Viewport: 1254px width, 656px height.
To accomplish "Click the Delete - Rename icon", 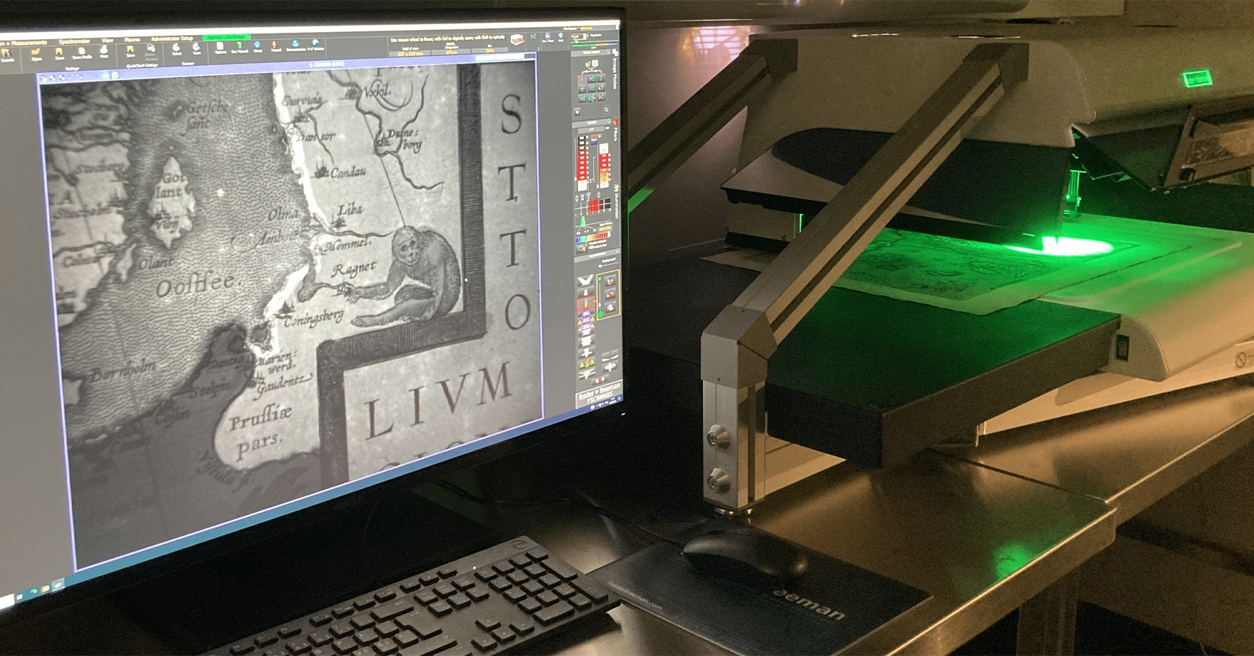I will [151, 52].
